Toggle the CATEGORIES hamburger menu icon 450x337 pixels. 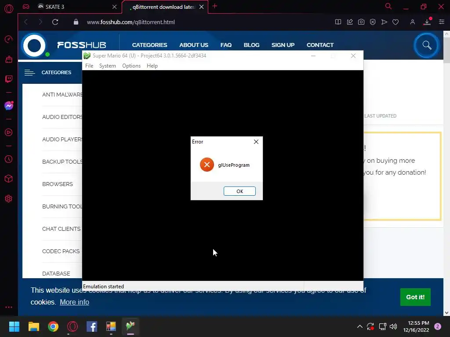(29, 72)
